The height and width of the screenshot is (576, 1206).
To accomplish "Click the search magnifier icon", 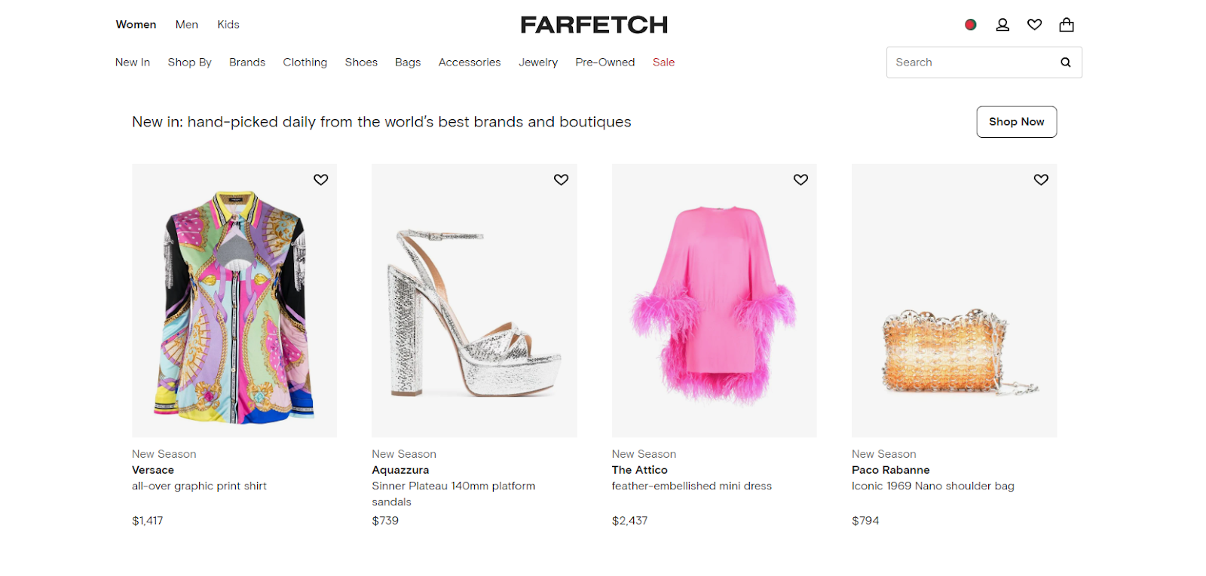I will pos(1066,62).
